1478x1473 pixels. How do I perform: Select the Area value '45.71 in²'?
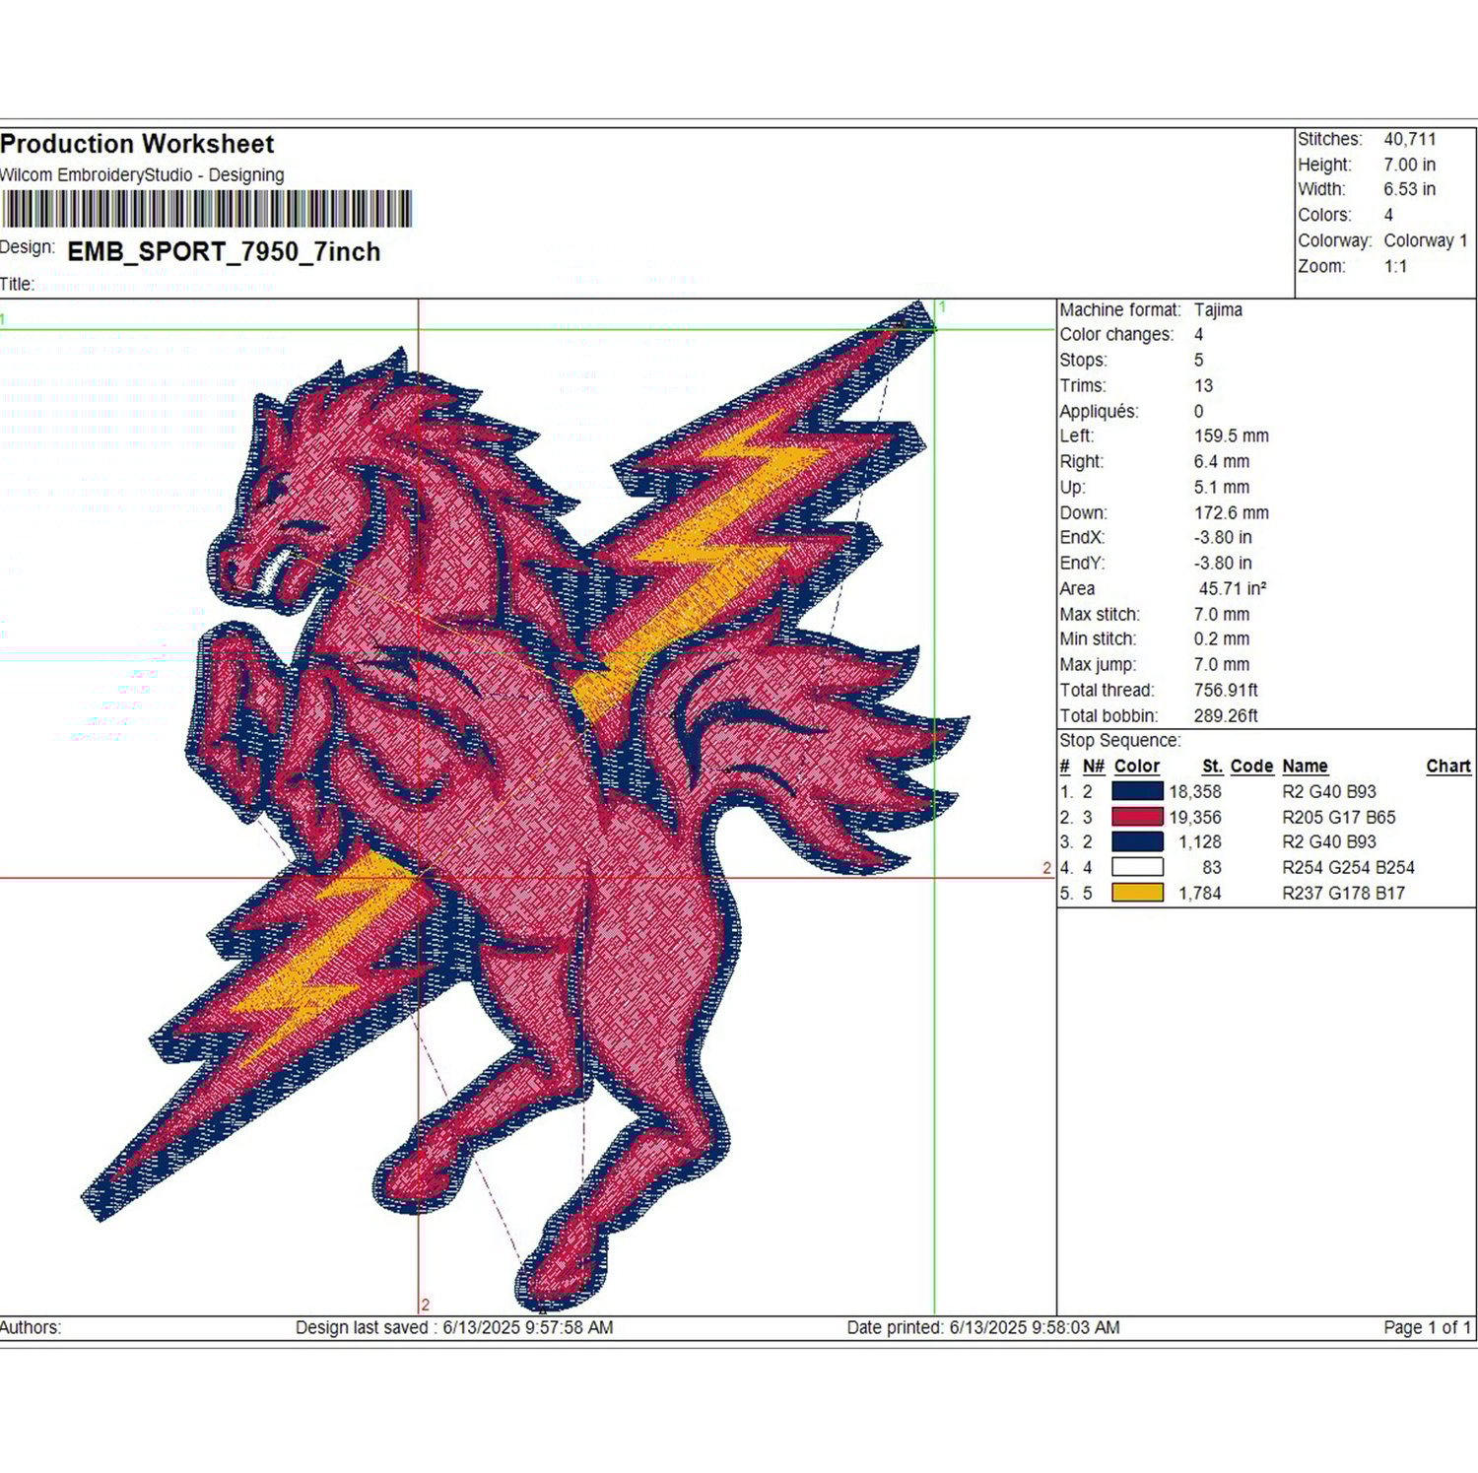[x=1233, y=588]
